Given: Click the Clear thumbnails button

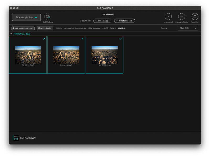Looking at the screenshot, I should pyautogui.click(x=45, y=28).
